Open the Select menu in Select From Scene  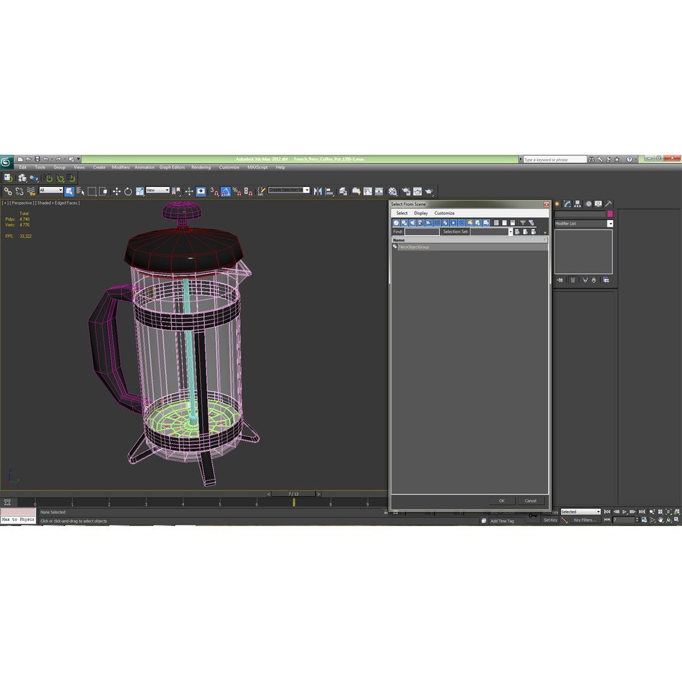click(x=402, y=213)
